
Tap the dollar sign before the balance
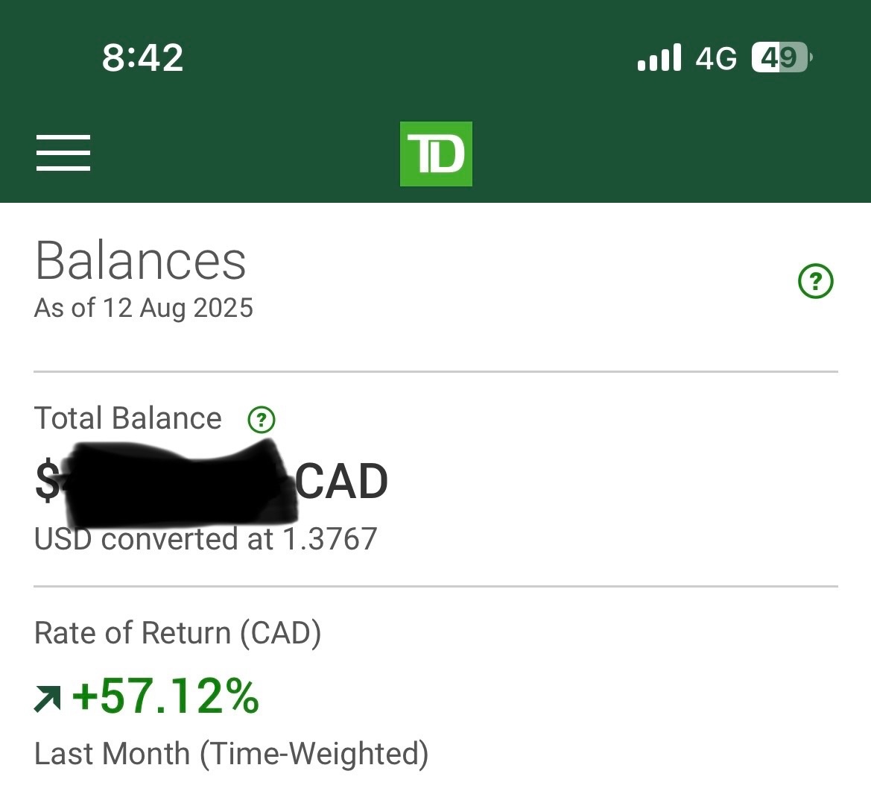click(x=47, y=482)
